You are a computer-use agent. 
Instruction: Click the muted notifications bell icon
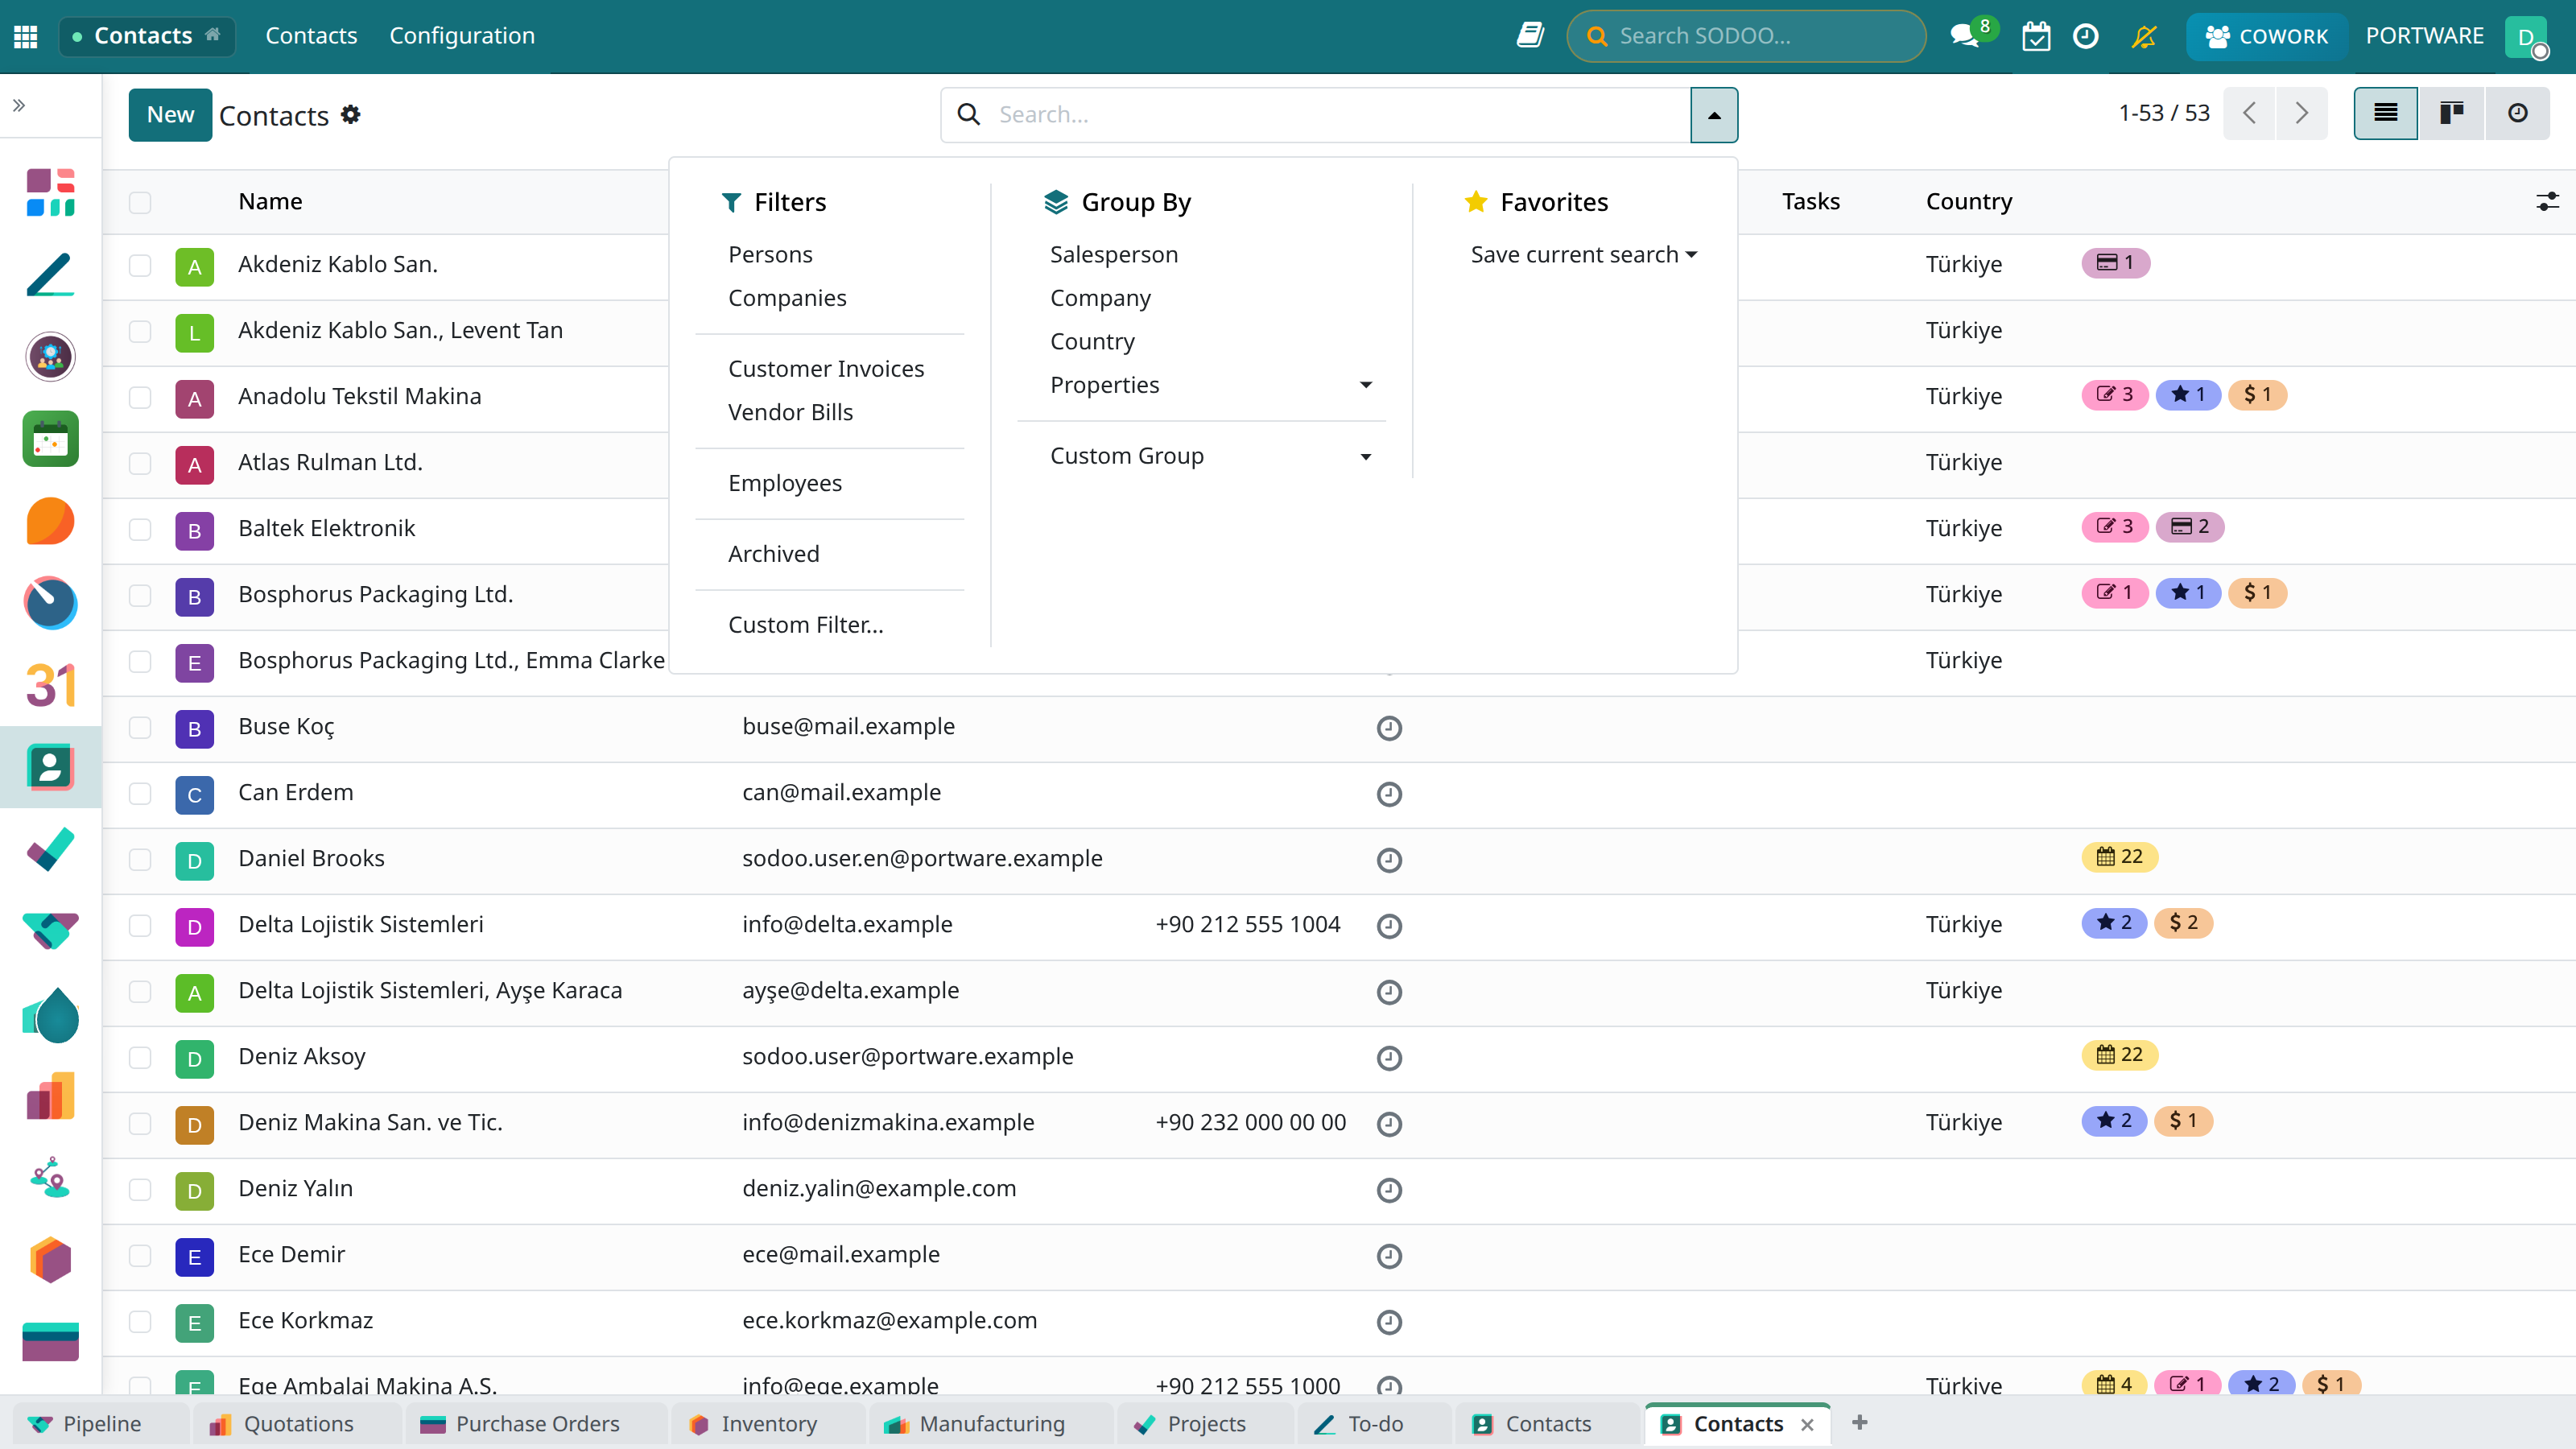(2144, 36)
